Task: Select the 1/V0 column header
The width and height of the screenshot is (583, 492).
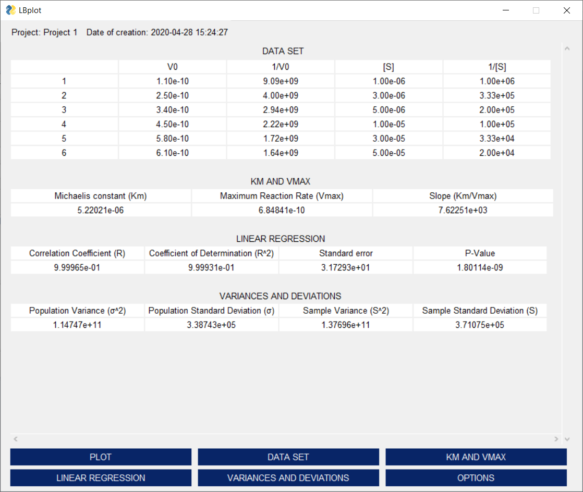Action: (281, 67)
